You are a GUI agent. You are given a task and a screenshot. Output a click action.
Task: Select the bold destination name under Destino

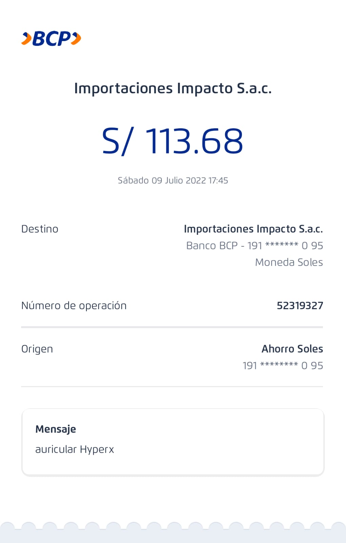click(x=253, y=229)
